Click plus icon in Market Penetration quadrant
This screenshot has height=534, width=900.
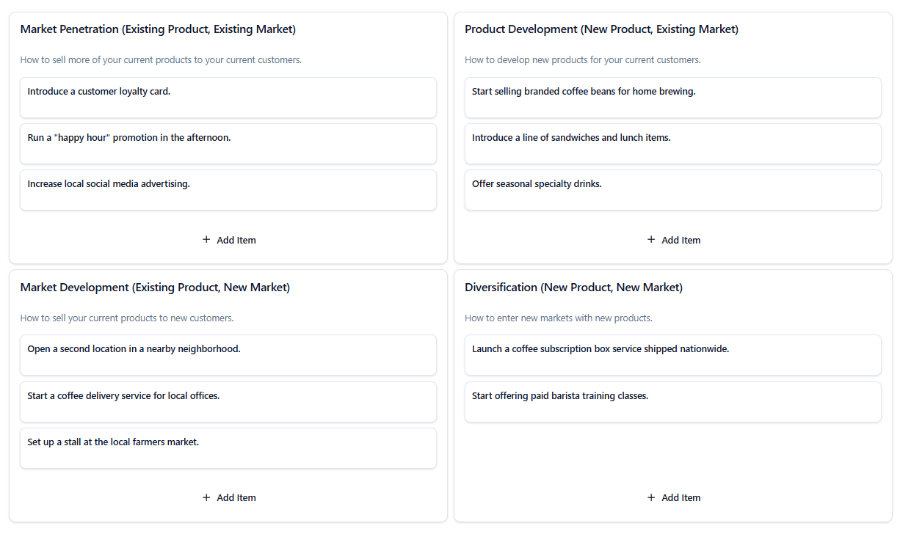(x=206, y=240)
